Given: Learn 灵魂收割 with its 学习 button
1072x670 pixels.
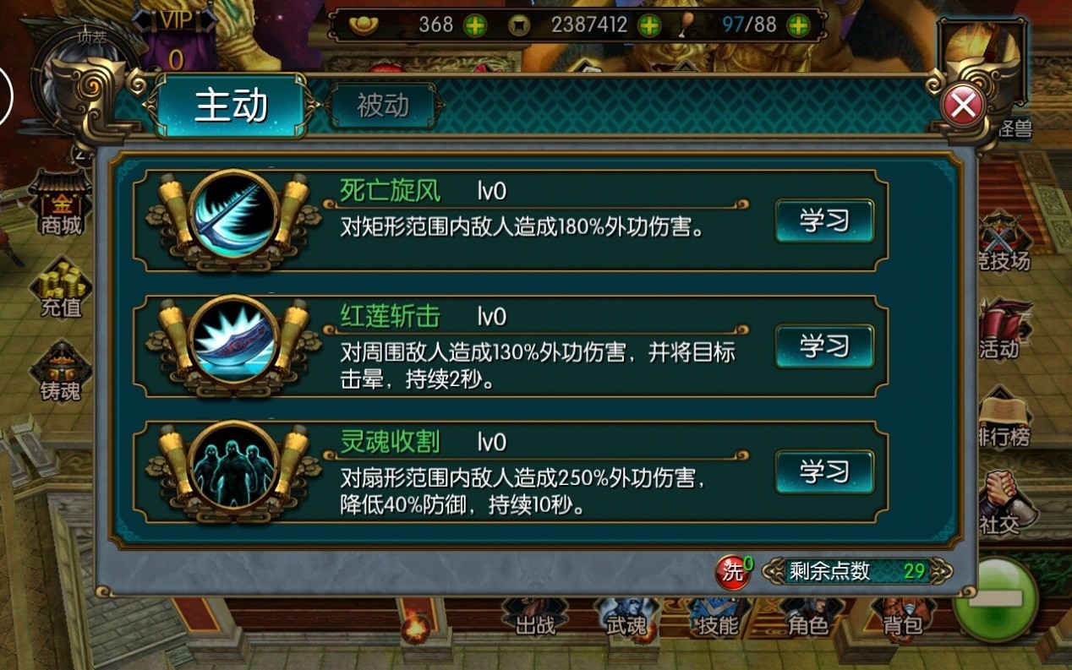Looking at the screenshot, I should point(824,471).
